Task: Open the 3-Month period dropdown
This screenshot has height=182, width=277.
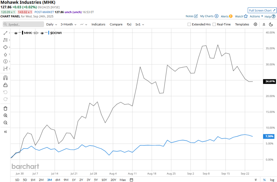Action: 68,24
